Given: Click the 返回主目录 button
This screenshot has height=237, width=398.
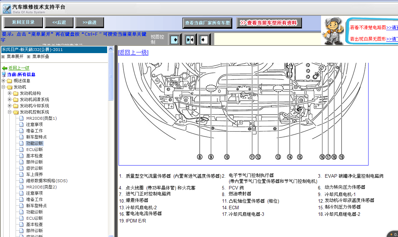Looking at the screenshot, I should [23, 22].
